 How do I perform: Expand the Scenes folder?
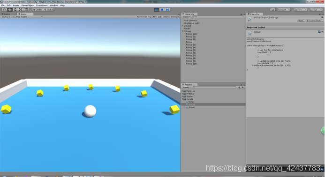click(182, 96)
